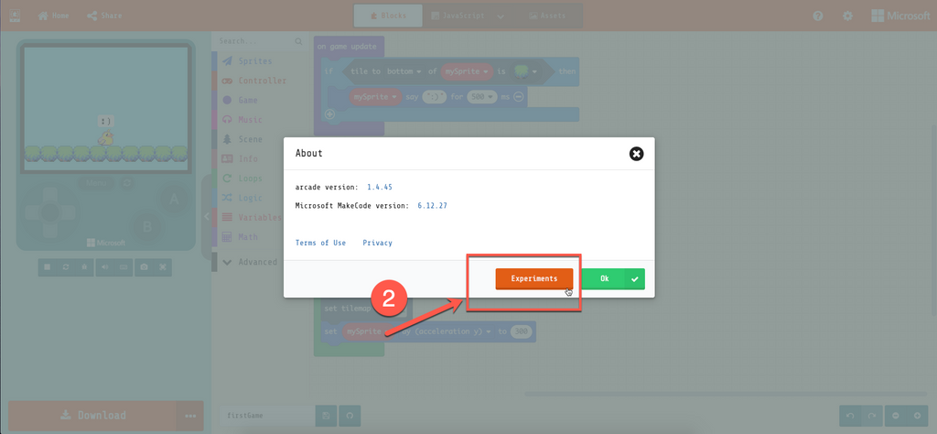The image size is (937, 434).
Task: Mute the simulator audio
Action: pos(103,266)
